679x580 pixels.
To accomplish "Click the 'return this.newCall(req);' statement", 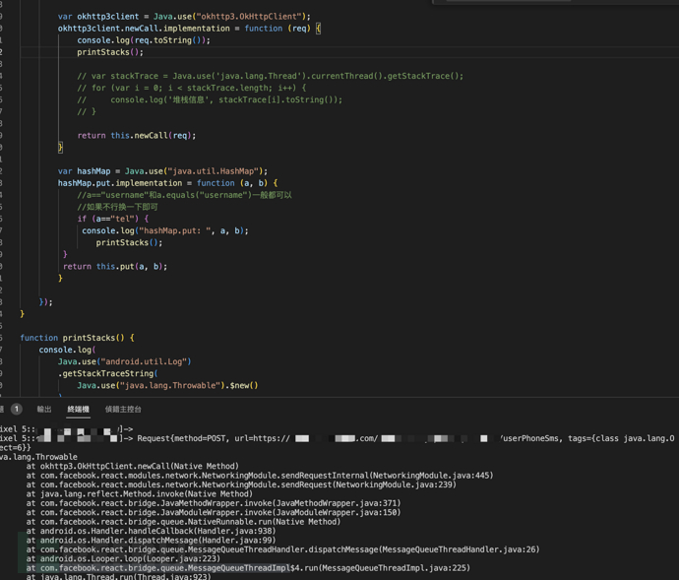I will 136,136.
